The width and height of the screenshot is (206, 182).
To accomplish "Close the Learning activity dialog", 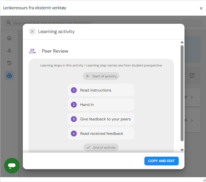I will [32, 31].
